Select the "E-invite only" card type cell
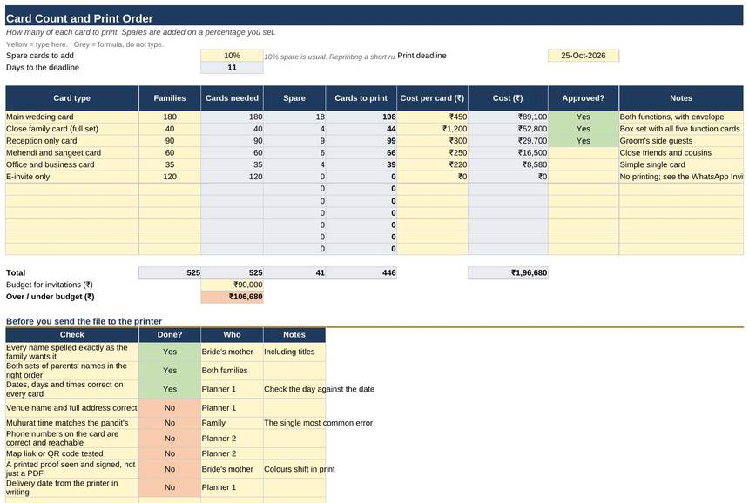The image size is (749, 503). tap(71, 177)
